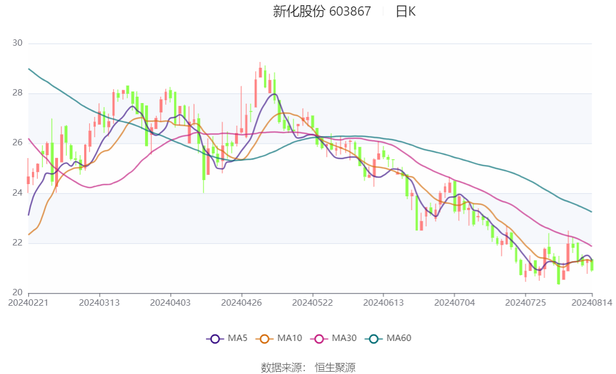616x374 pixels.
Task: Toggle the MA60 legend series
Action: tap(387, 338)
